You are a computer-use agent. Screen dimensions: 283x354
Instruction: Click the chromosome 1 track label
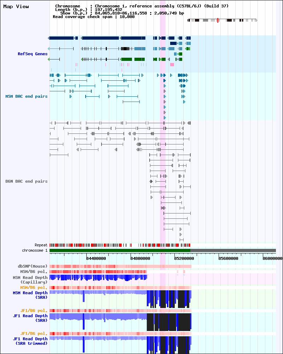[x=35, y=250]
